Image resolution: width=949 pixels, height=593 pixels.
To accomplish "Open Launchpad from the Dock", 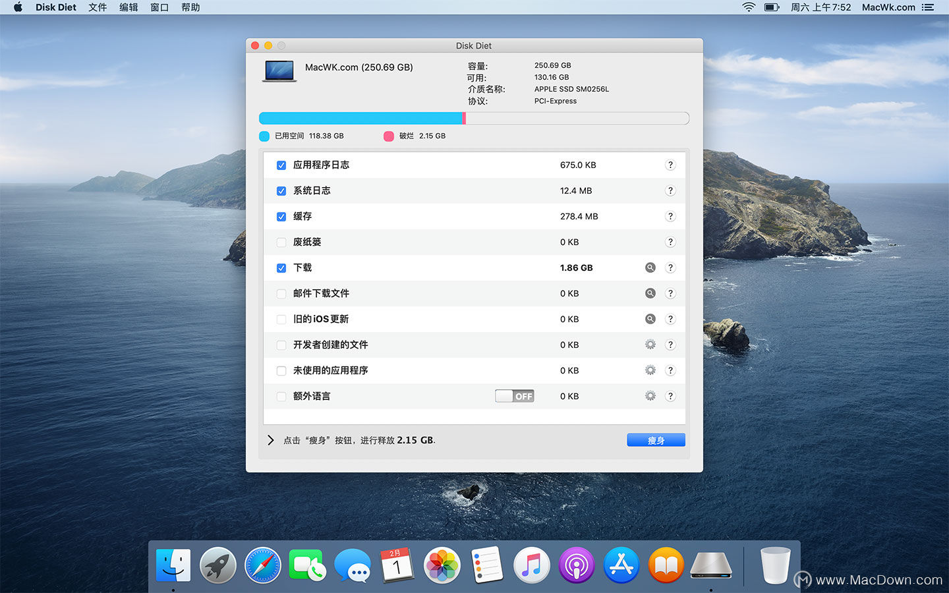I will [x=218, y=565].
